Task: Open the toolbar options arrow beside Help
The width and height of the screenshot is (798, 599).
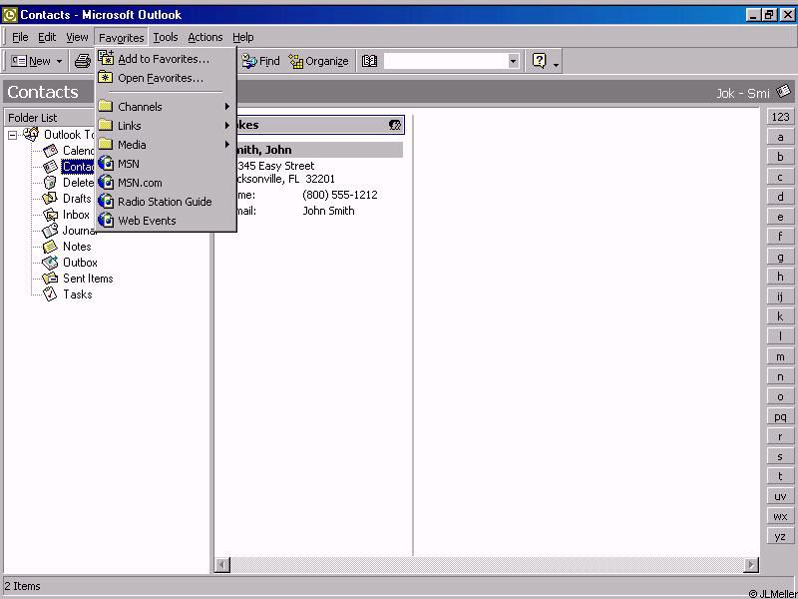Action: tap(556, 64)
